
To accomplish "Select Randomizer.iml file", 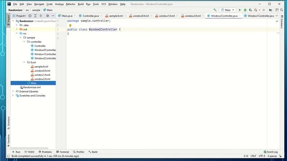I will pos(32,87).
